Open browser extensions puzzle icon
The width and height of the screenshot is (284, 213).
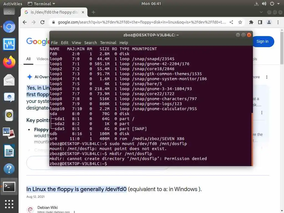251,22
